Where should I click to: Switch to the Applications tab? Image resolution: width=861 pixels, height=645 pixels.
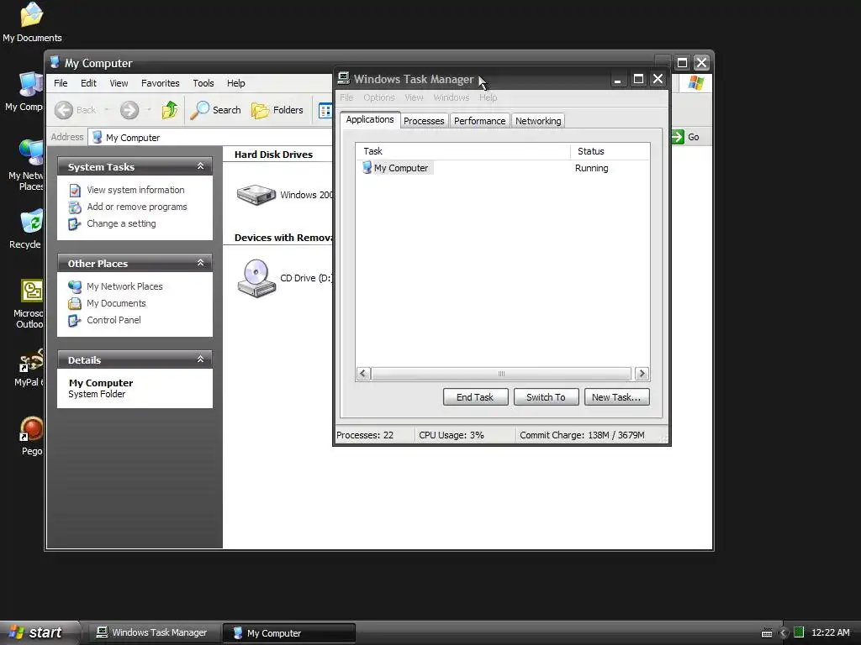tap(370, 119)
